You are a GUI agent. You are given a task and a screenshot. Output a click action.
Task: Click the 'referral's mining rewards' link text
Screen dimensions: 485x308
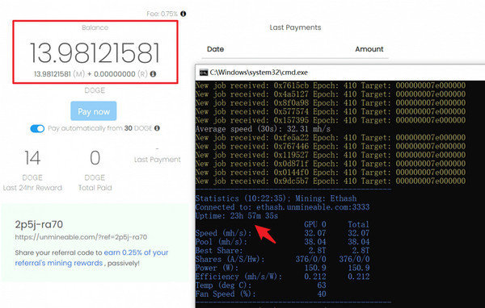[59, 263]
